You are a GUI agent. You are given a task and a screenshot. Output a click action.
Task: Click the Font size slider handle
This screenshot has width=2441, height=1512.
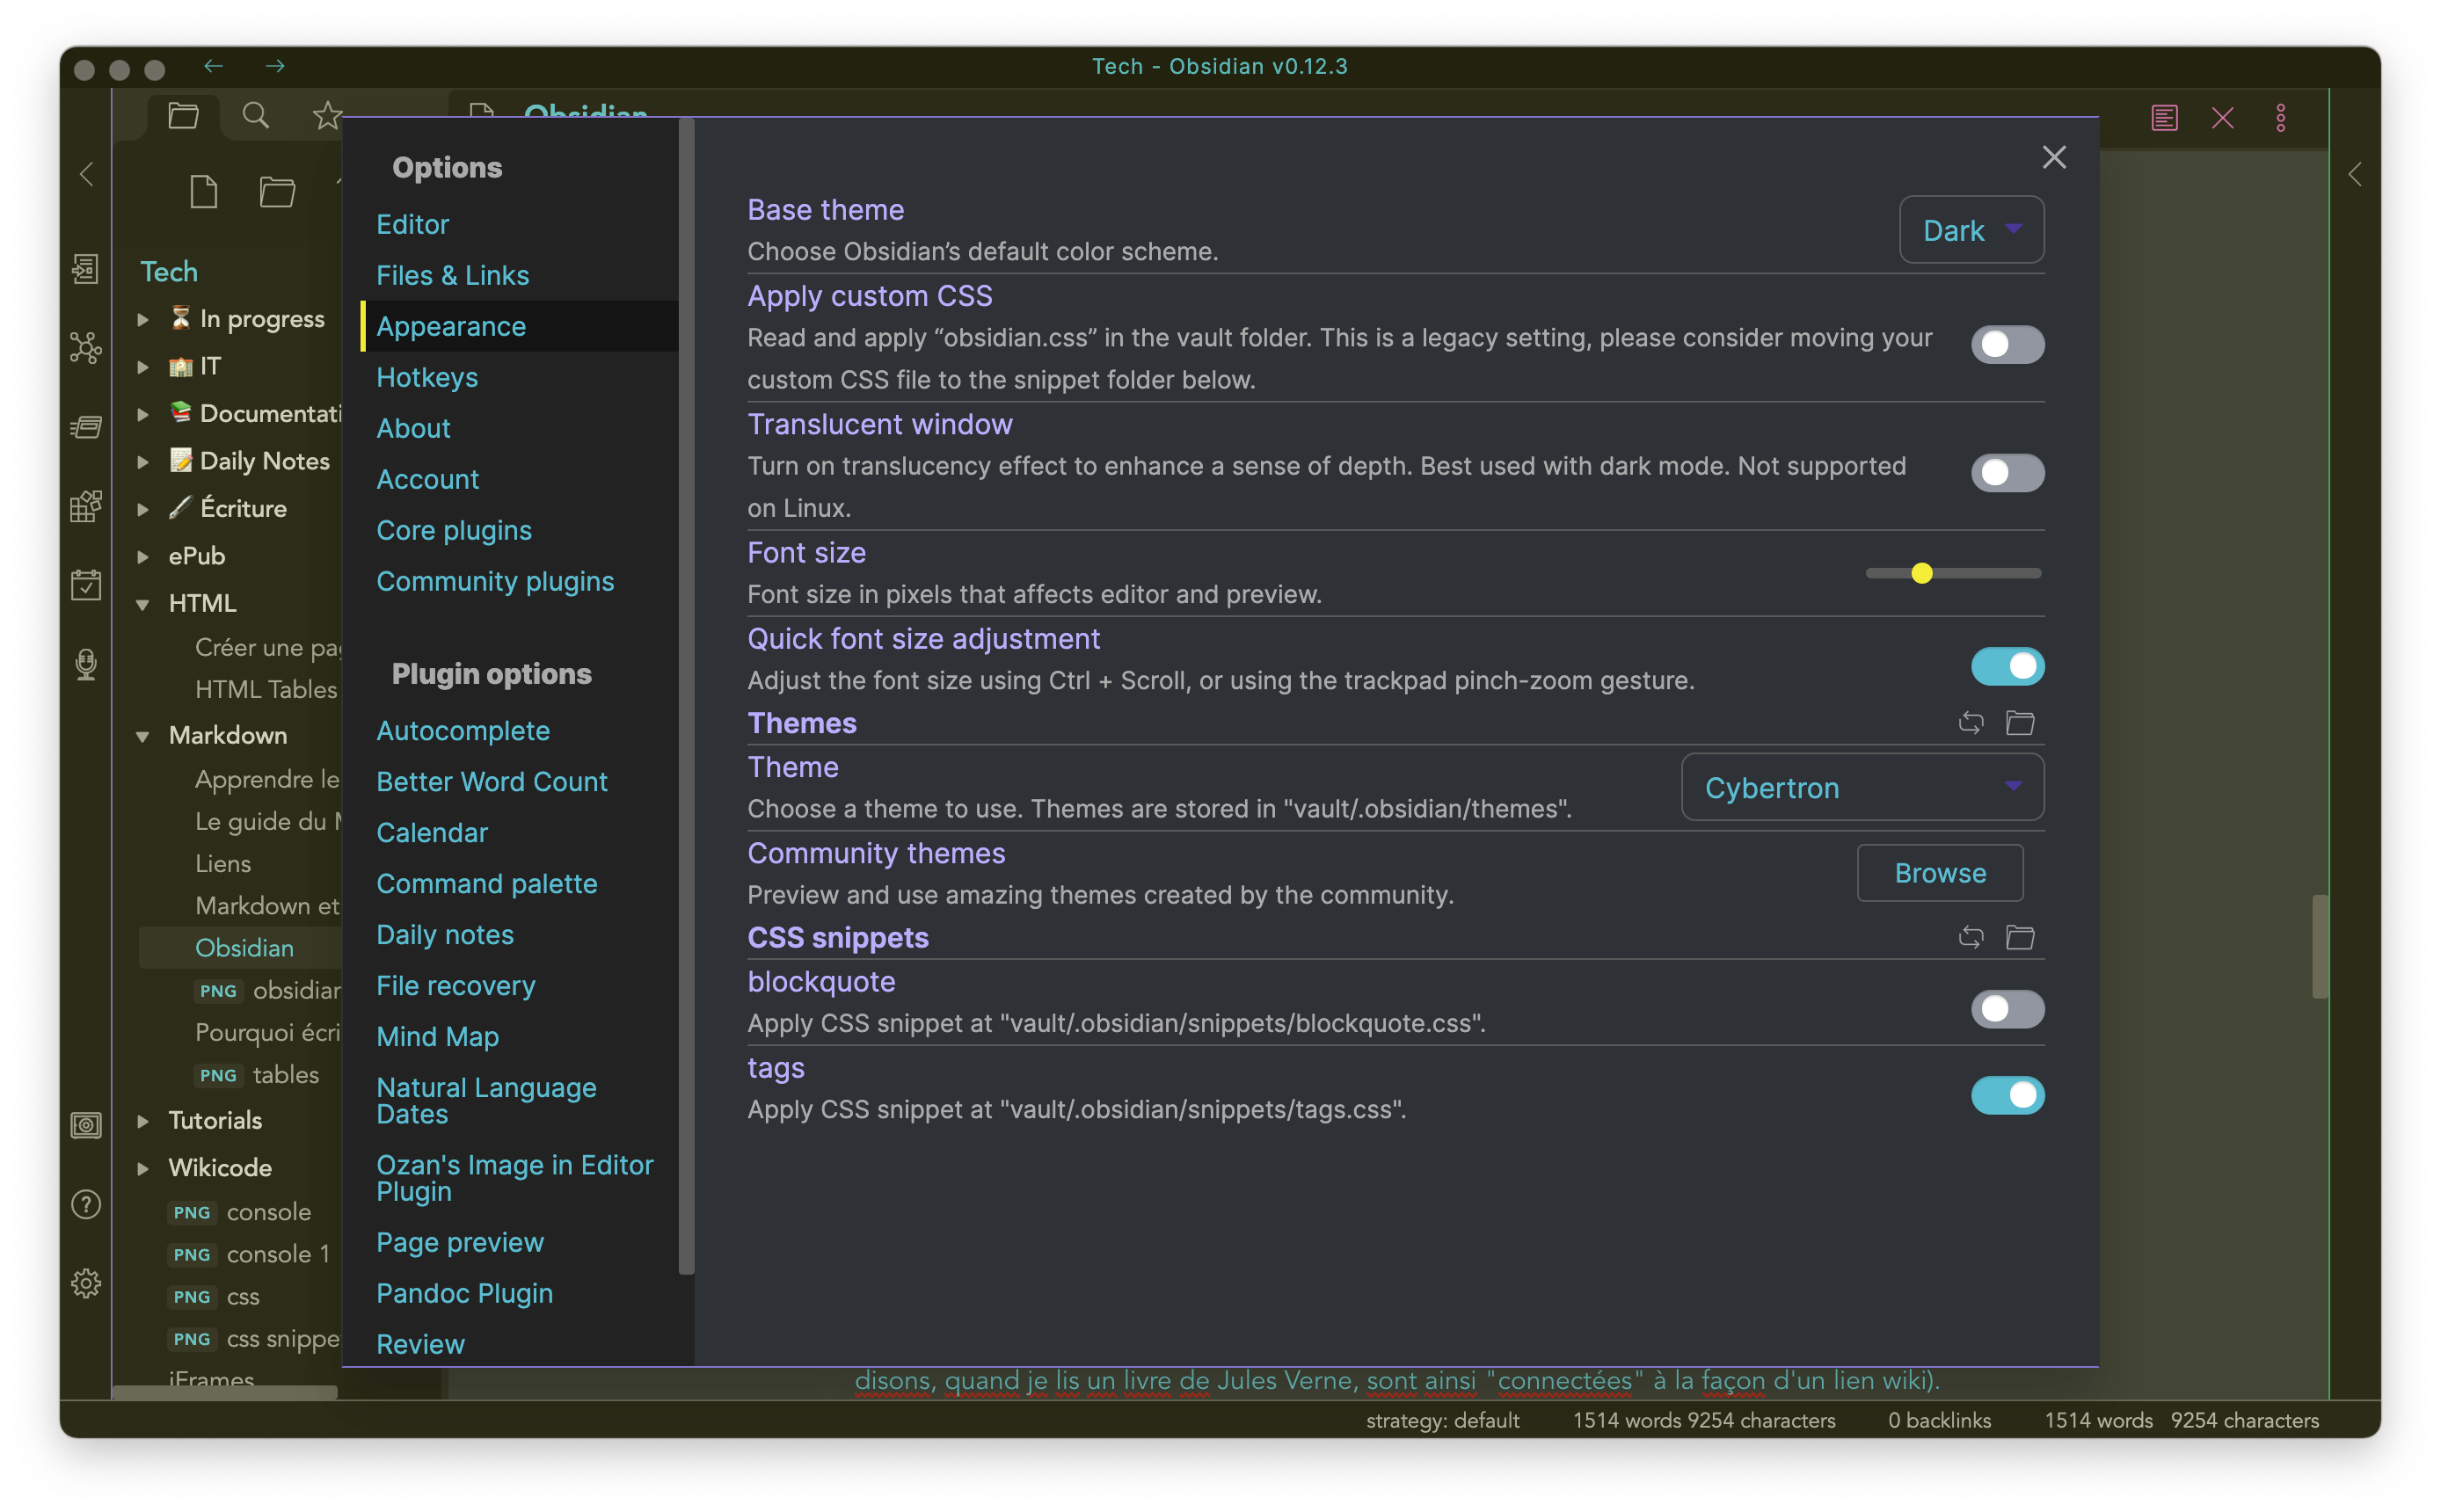[1921, 573]
